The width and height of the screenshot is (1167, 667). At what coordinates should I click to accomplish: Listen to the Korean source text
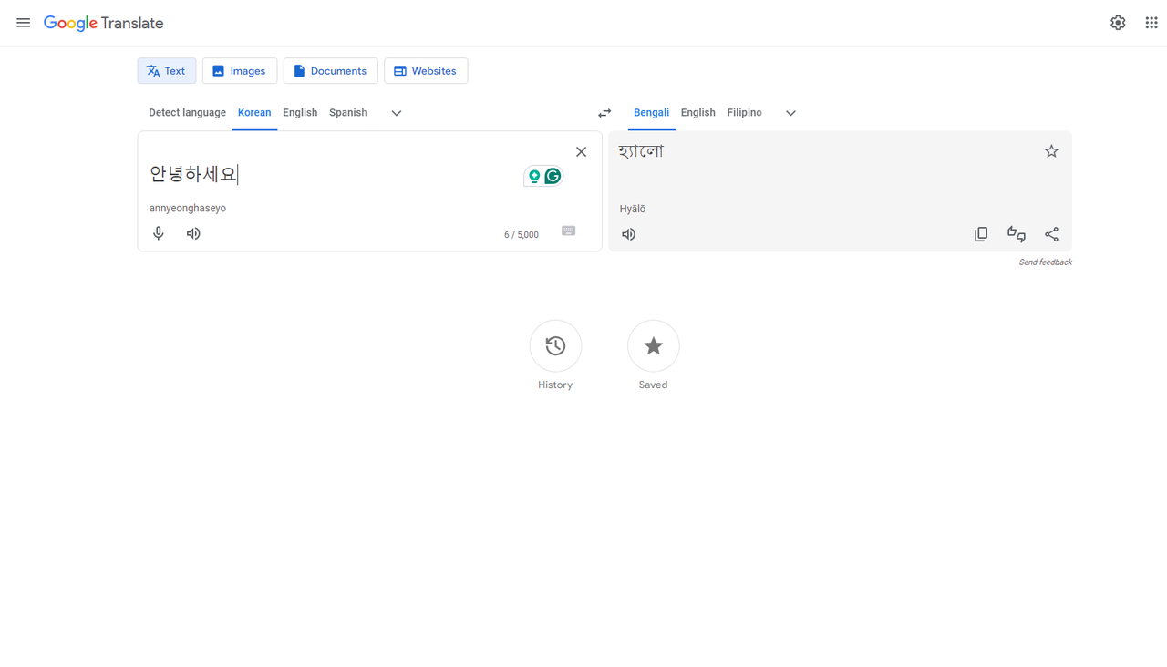pos(192,233)
